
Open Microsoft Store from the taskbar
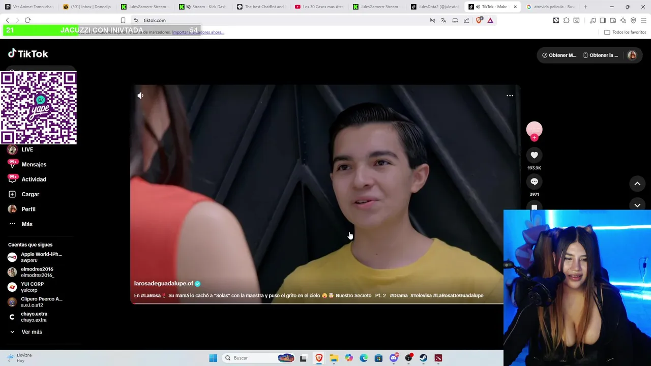coord(378,358)
